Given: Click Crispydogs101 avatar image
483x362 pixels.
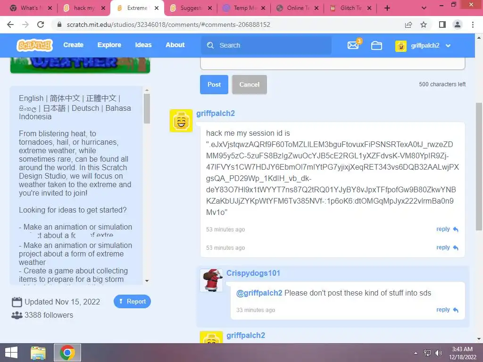Looking at the screenshot, I should pyautogui.click(x=211, y=280).
